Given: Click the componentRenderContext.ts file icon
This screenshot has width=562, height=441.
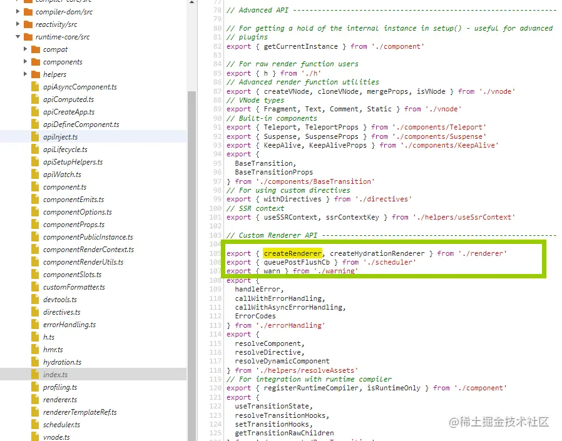Looking at the screenshot, I should coord(35,250).
